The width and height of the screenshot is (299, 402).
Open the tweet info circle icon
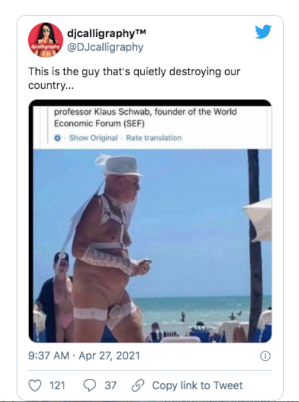(265, 356)
